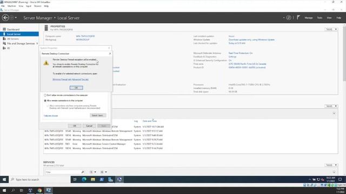
Task: Click the forward navigation arrow in Server Manager
Action: pyautogui.click(x=12, y=18)
